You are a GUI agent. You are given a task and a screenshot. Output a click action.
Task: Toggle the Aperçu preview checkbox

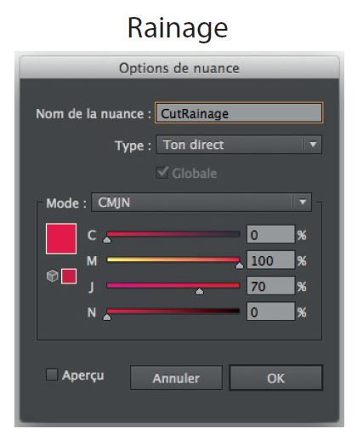click(52, 375)
